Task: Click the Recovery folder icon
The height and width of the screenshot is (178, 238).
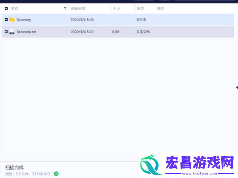Action: coord(12,19)
